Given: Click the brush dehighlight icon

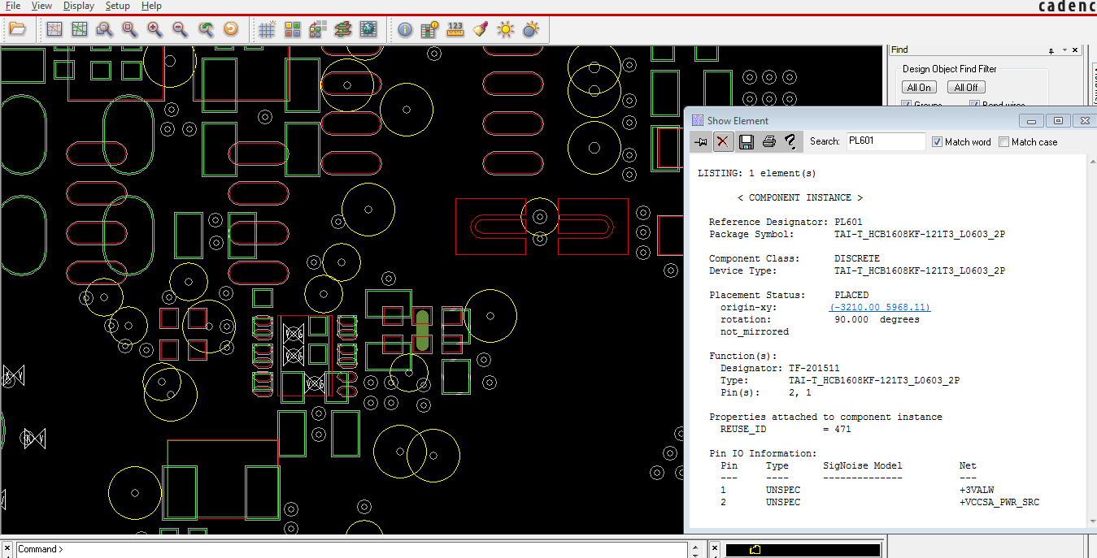Looking at the screenshot, I should [481, 29].
